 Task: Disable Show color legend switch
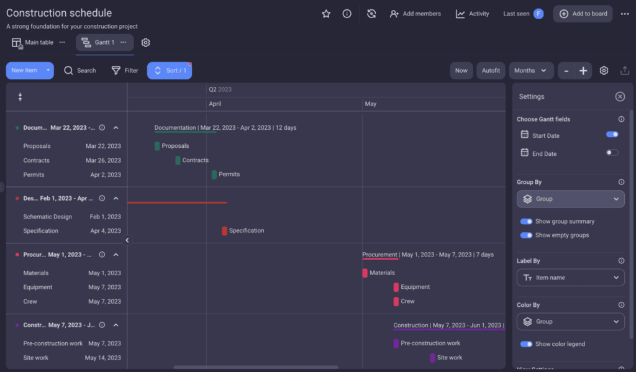526,344
